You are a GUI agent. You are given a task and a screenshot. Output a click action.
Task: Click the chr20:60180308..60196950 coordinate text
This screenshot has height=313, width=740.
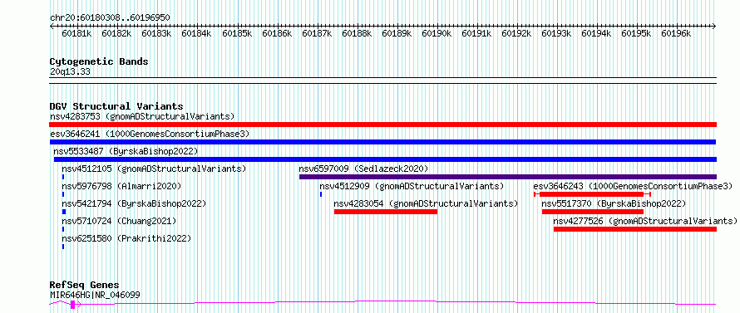point(110,18)
